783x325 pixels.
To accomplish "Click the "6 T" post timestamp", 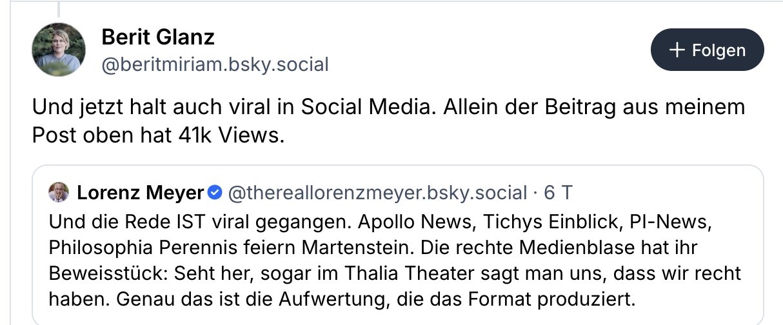I will click(x=559, y=192).
